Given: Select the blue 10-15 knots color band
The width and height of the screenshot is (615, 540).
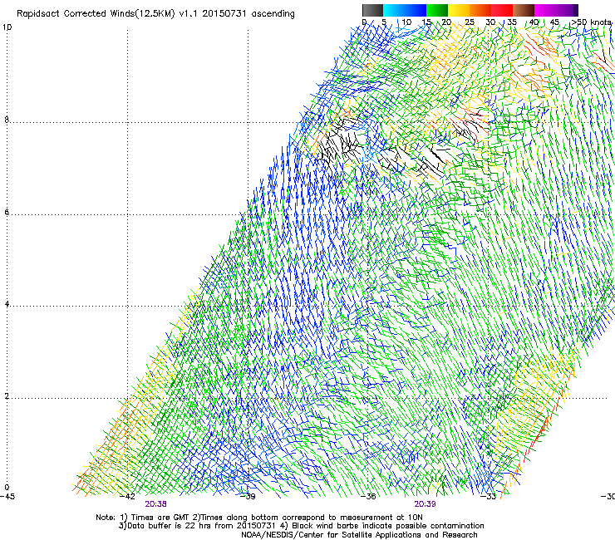Looking at the screenshot, I should pos(416,10).
